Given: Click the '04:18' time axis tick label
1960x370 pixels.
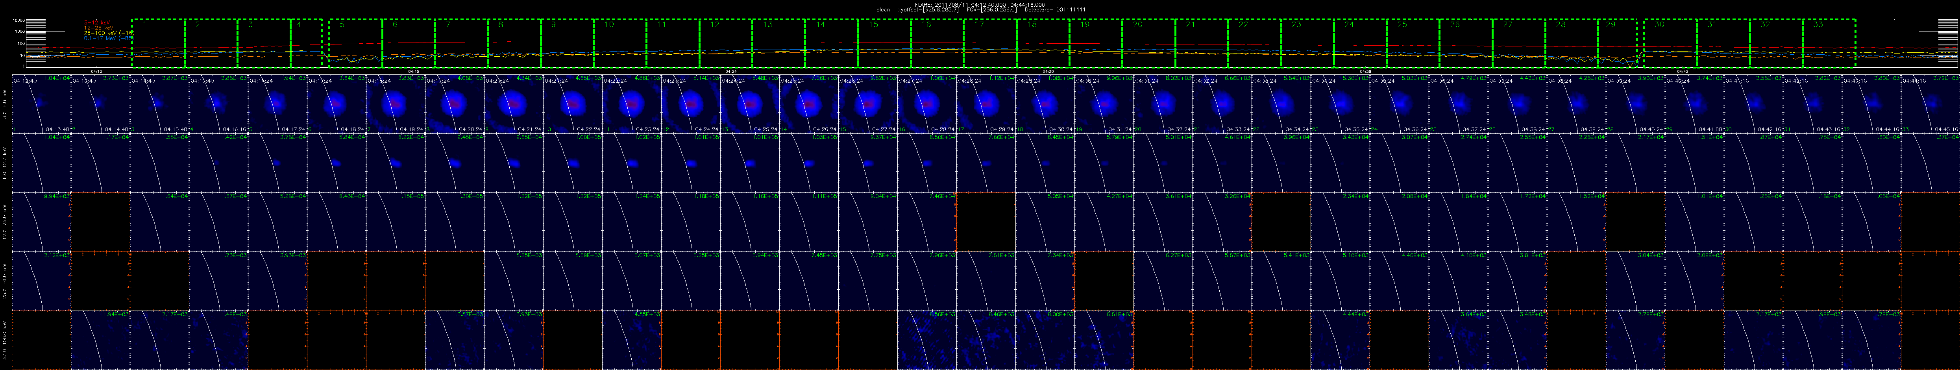Looking at the screenshot, I should click(x=414, y=72).
